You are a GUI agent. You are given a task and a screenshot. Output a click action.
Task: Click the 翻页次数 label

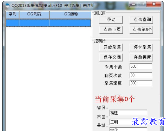[x=113, y=75]
